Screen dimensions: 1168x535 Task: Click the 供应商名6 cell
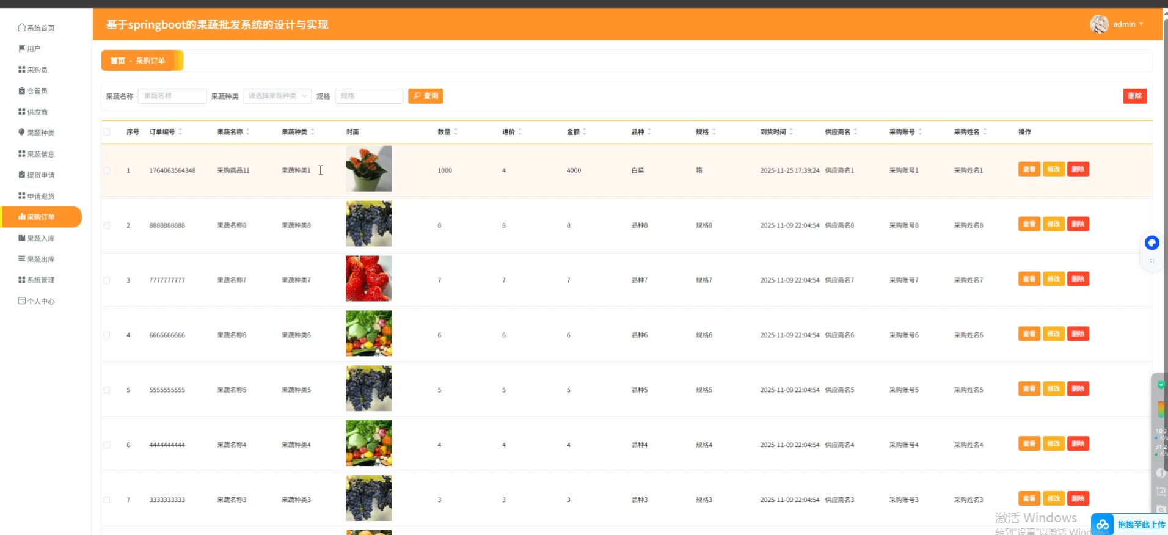point(839,335)
